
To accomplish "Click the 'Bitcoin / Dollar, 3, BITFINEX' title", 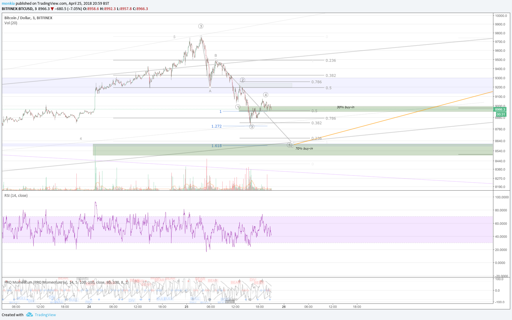I will (28, 18).
